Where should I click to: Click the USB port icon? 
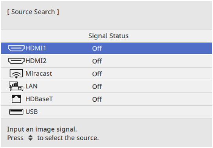[16, 112]
